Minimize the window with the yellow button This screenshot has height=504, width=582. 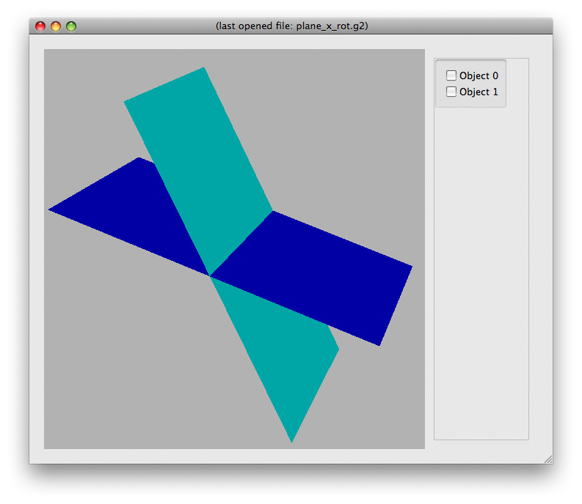[x=56, y=26]
